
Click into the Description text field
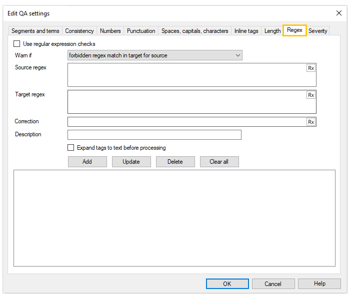(154, 135)
